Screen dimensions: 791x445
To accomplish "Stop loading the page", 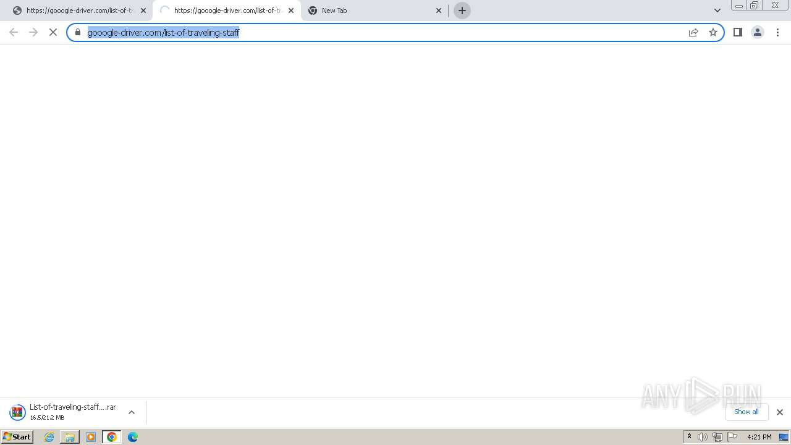I will click(x=53, y=32).
